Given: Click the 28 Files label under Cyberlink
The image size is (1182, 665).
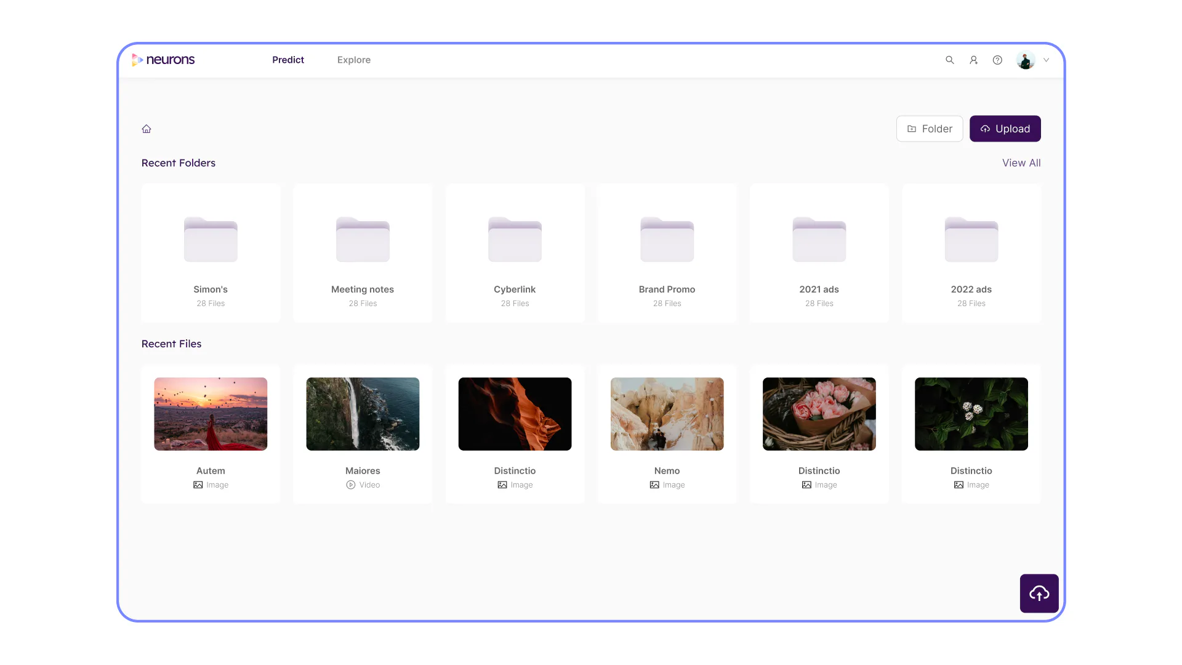Looking at the screenshot, I should [x=515, y=304].
